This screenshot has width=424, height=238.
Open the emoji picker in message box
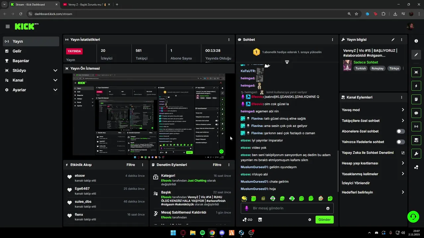tap(328, 208)
